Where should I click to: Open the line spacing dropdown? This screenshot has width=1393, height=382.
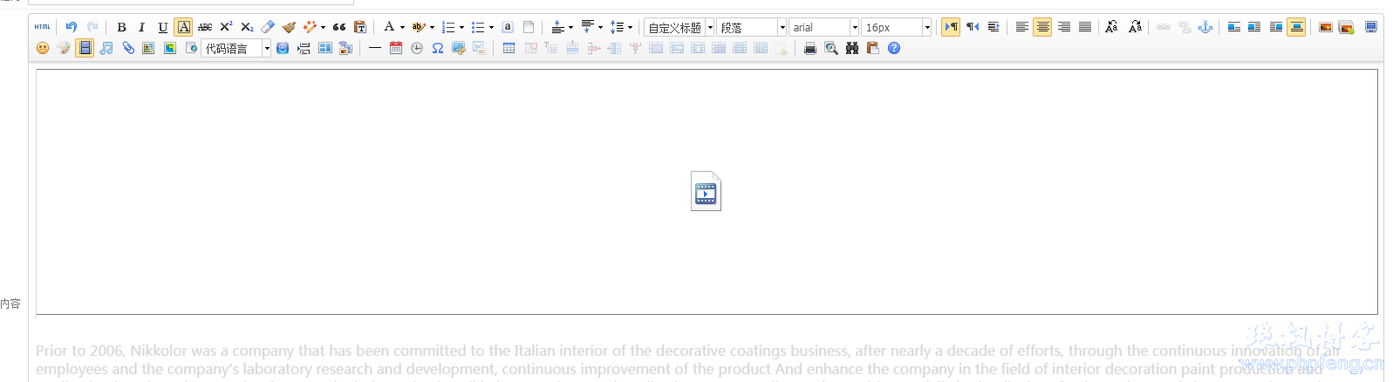(x=630, y=27)
